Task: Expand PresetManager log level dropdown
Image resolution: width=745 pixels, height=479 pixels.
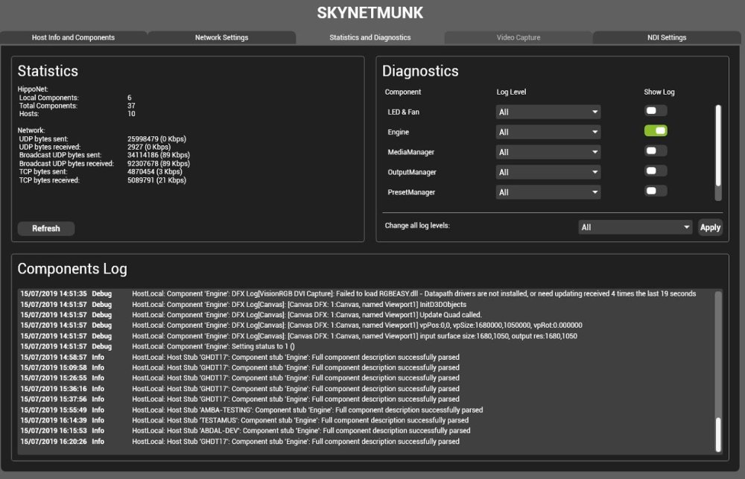Action: click(x=548, y=192)
